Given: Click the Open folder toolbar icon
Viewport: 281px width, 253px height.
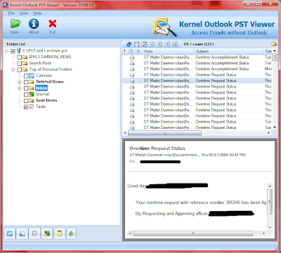Looking at the screenshot, I should pyautogui.click(x=15, y=24).
